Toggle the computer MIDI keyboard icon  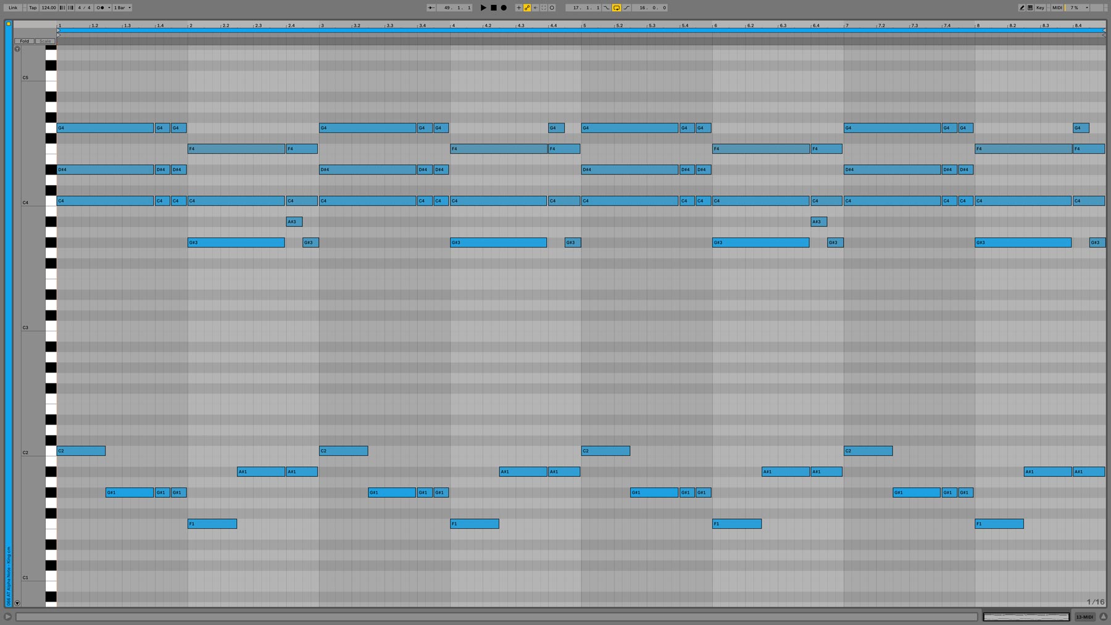tap(1030, 8)
